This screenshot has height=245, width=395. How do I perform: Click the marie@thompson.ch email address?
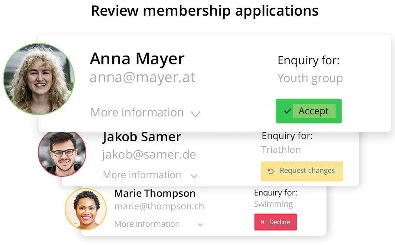coord(159,206)
